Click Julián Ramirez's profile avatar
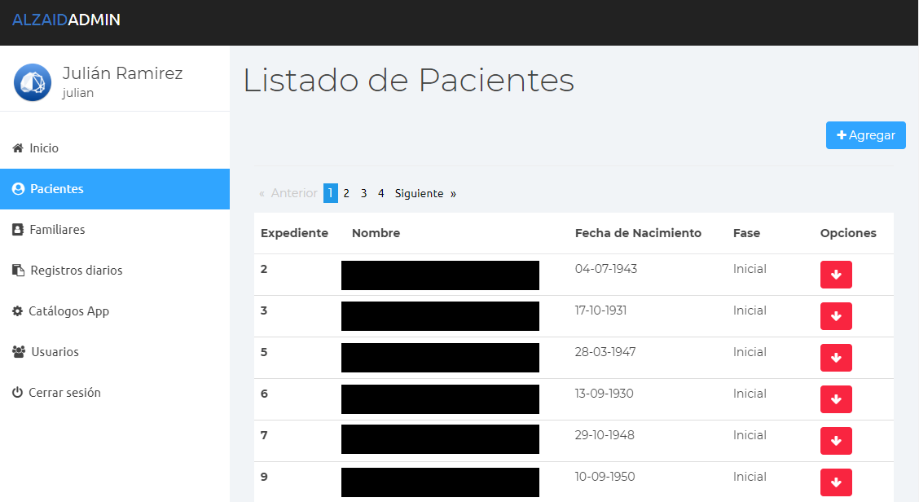The image size is (919, 502). click(33, 82)
